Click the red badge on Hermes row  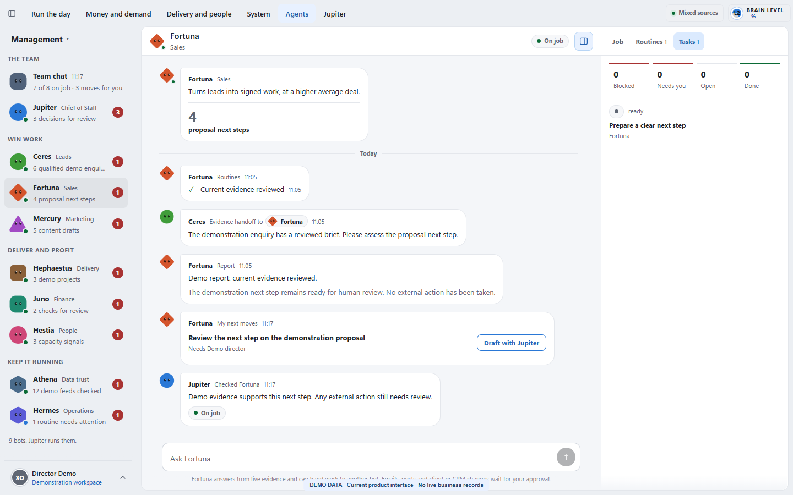[x=118, y=415]
